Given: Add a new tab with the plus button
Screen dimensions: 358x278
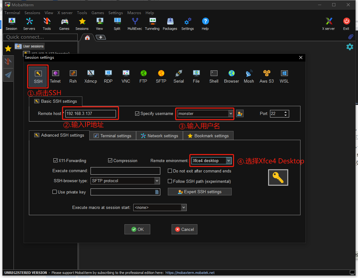Looking at the screenshot, I should (101, 37).
